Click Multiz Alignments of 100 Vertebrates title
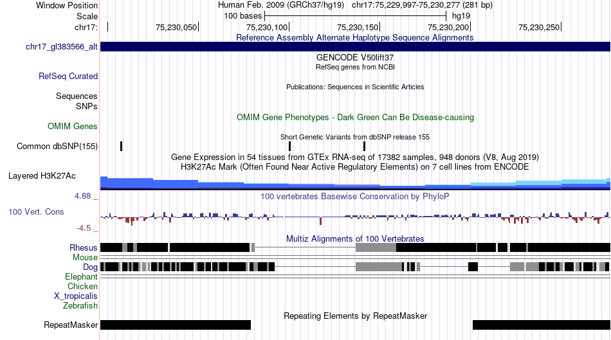The image size is (611, 340). 355,238
